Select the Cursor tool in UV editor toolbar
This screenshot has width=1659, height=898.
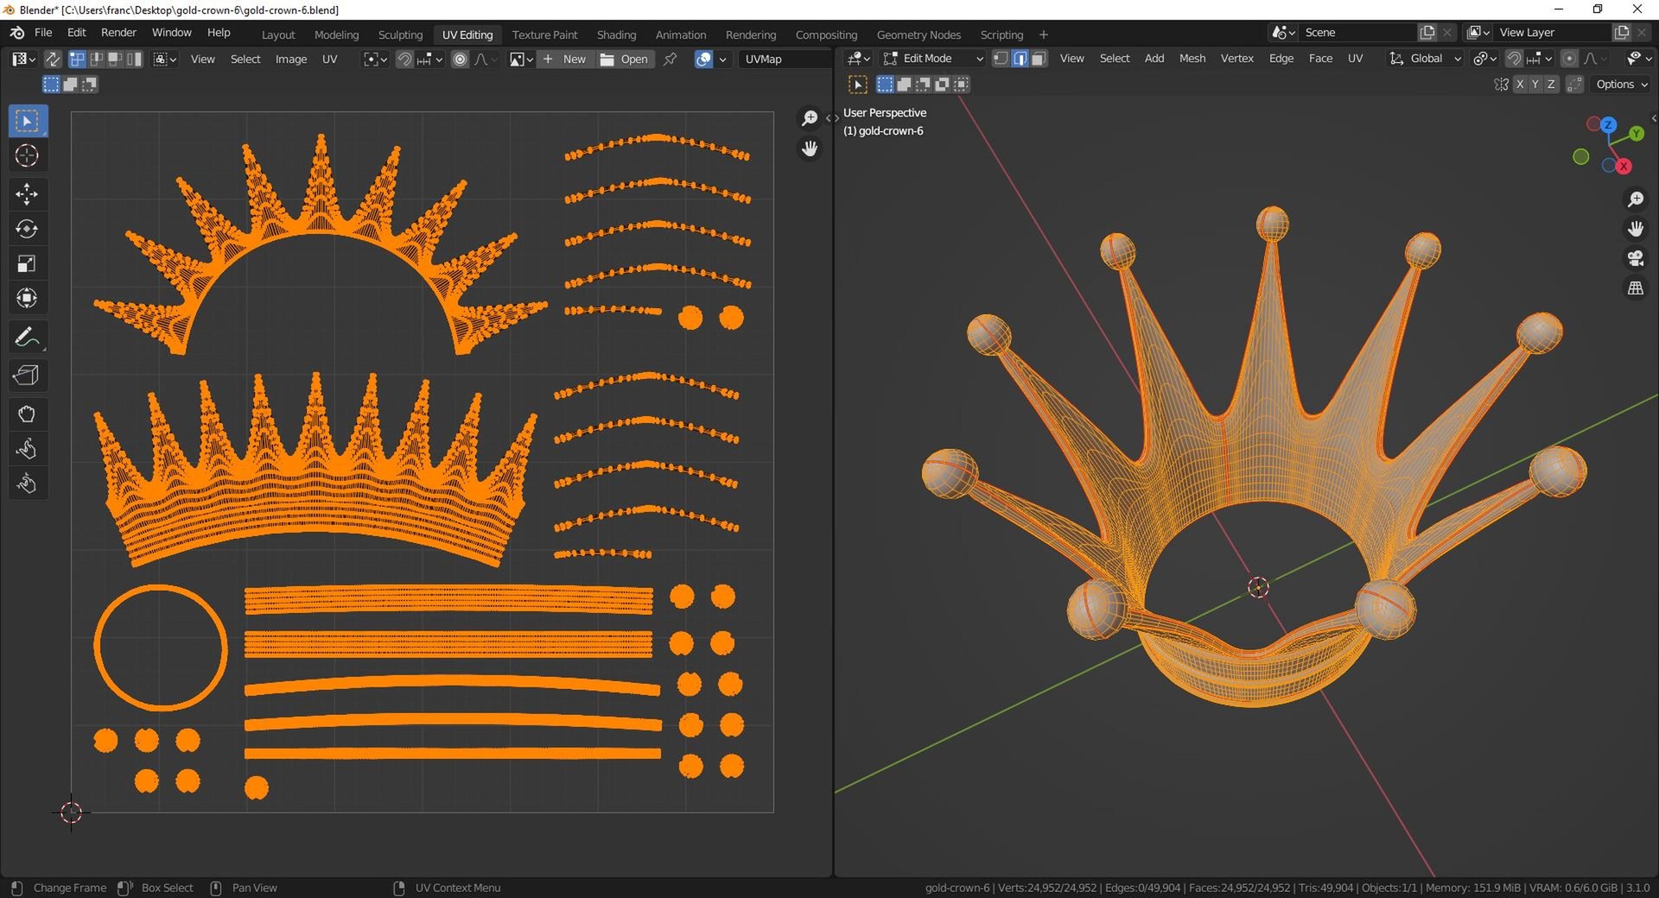coord(27,155)
